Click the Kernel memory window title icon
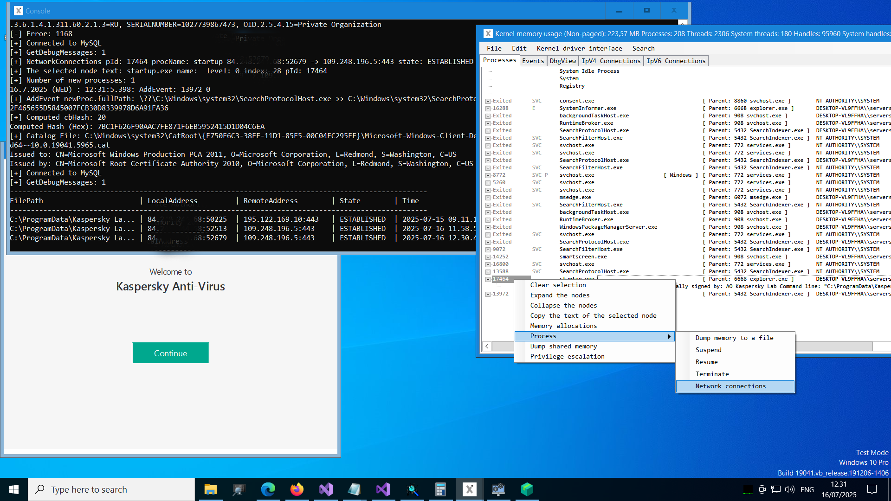Viewport: 891px width, 501px height. [488, 33]
